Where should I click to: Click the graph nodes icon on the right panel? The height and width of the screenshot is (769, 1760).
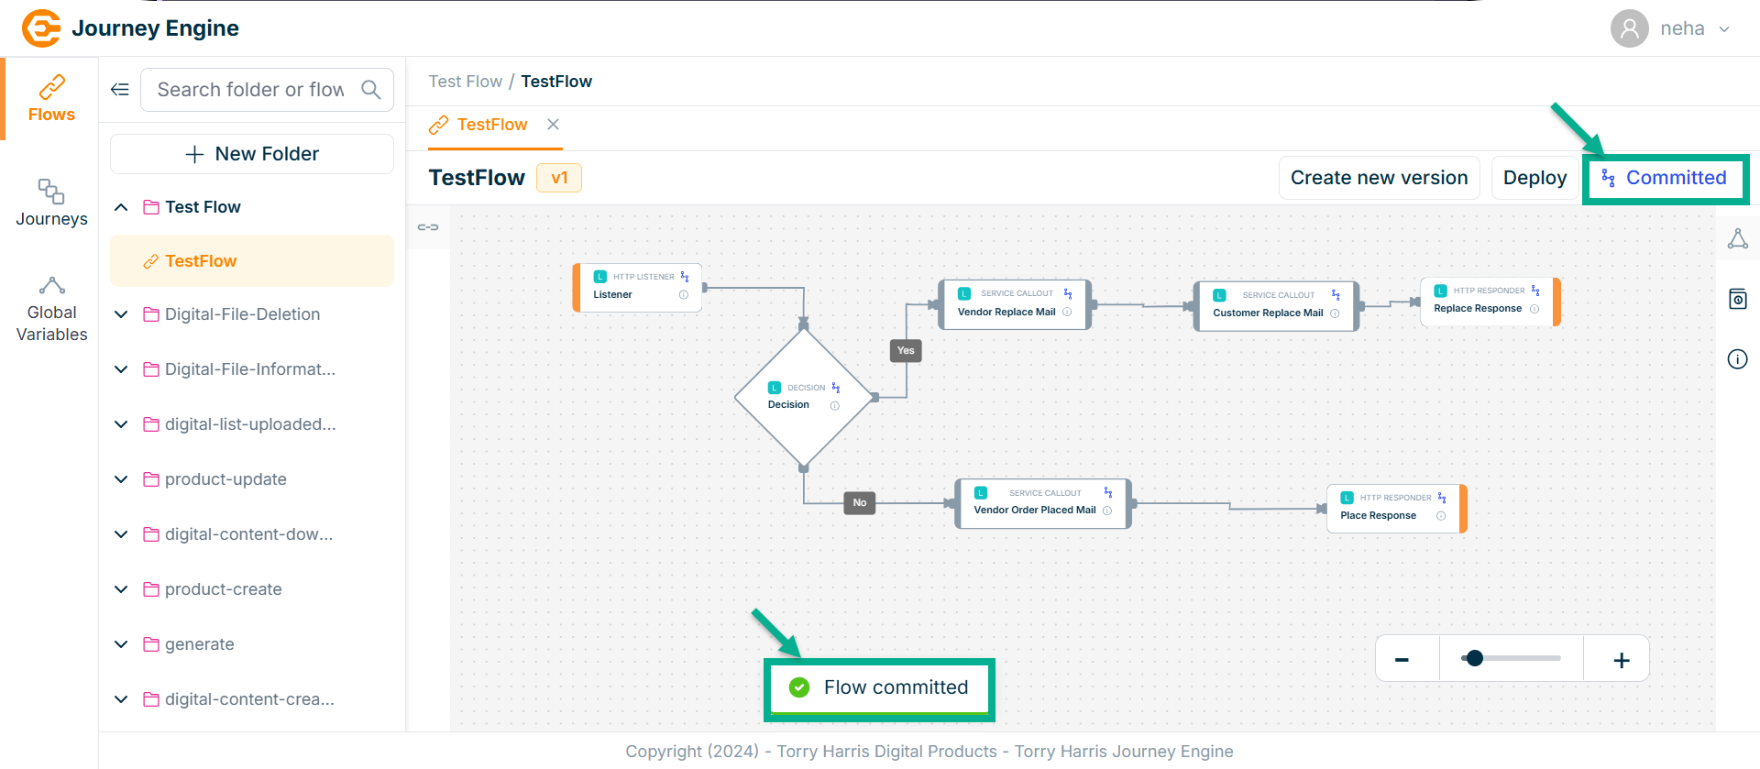[x=1737, y=239]
